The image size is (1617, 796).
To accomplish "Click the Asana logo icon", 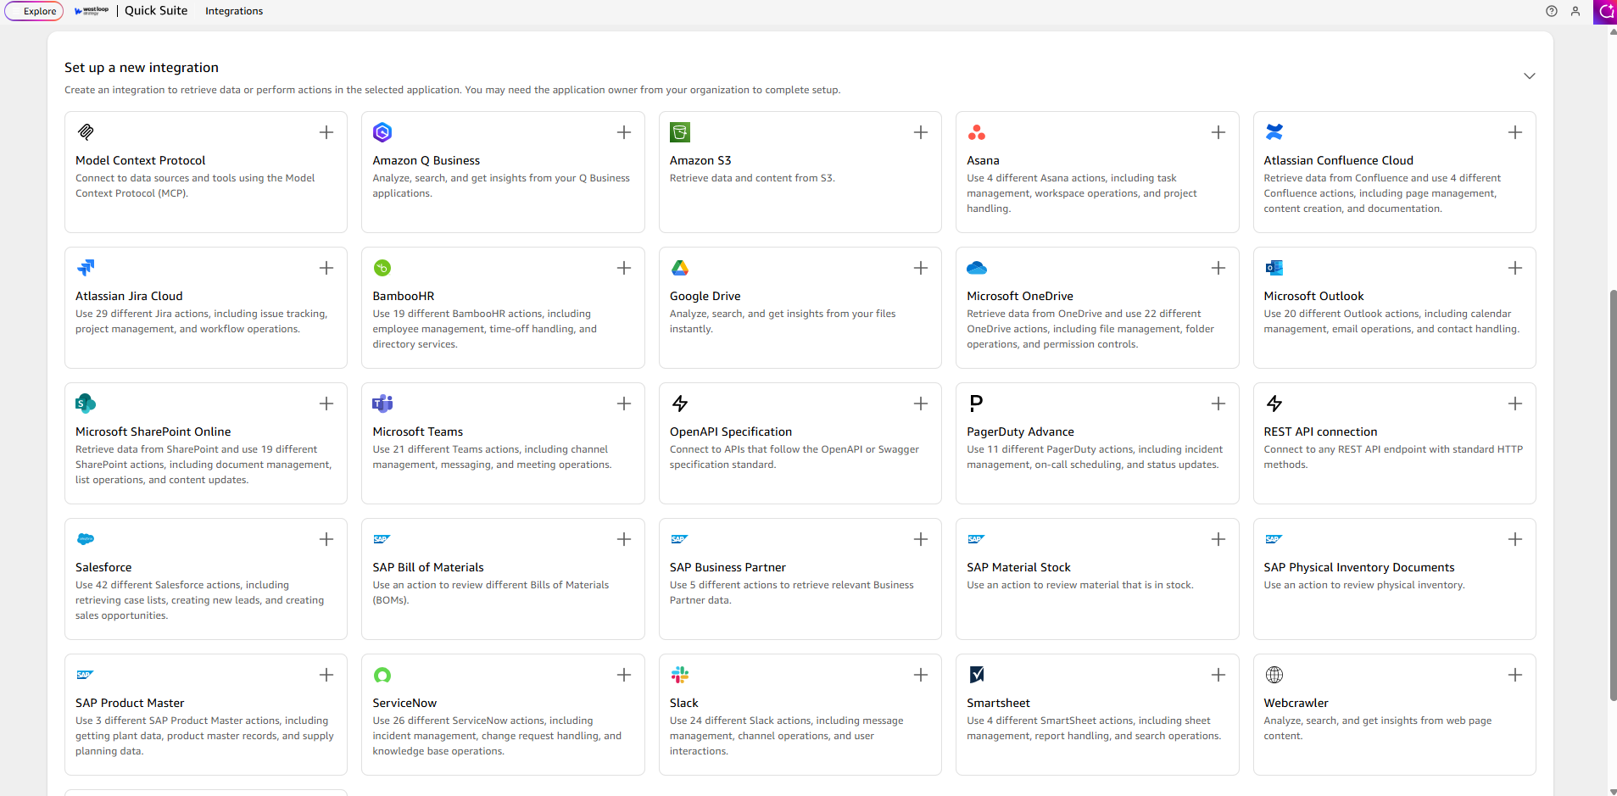I will point(977,132).
